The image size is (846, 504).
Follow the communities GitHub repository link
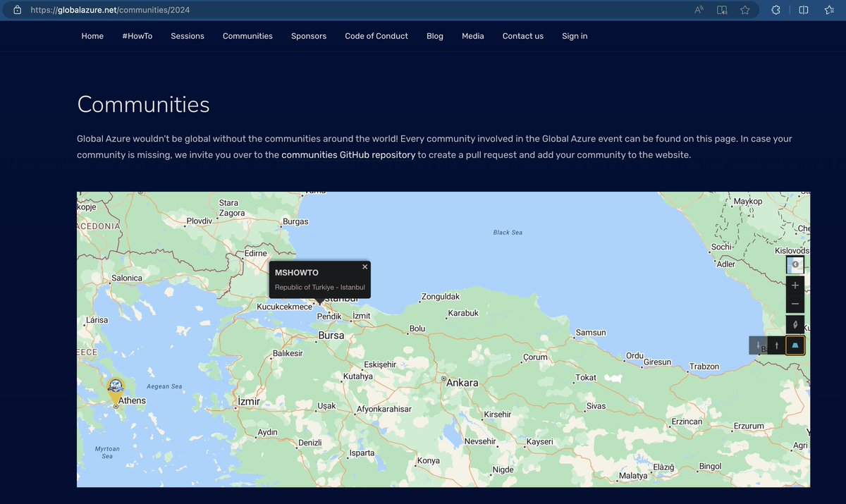(x=348, y=155)
